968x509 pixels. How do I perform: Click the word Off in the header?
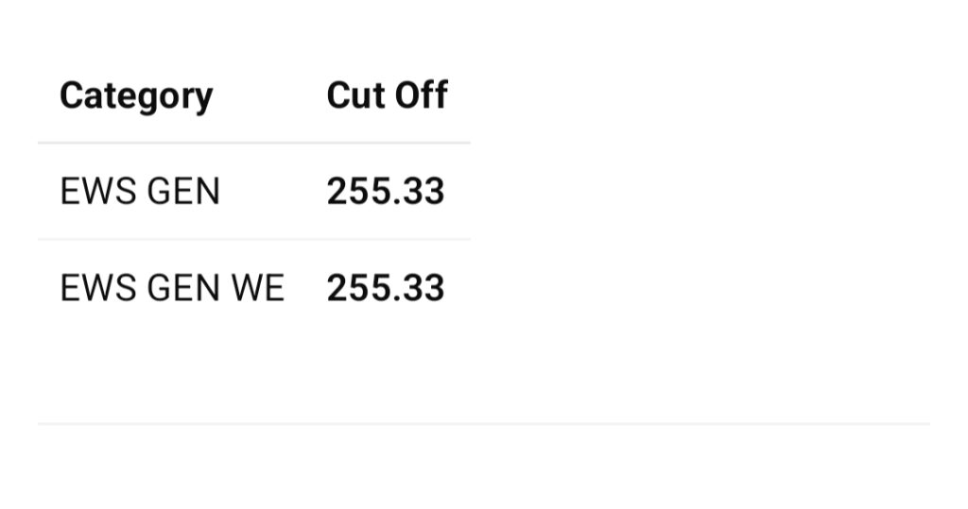[x=422, y=95]
